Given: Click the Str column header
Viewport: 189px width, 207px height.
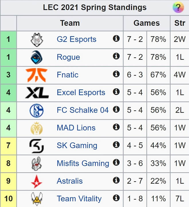Looking at the screenshot, I should [x=180, y=23].
